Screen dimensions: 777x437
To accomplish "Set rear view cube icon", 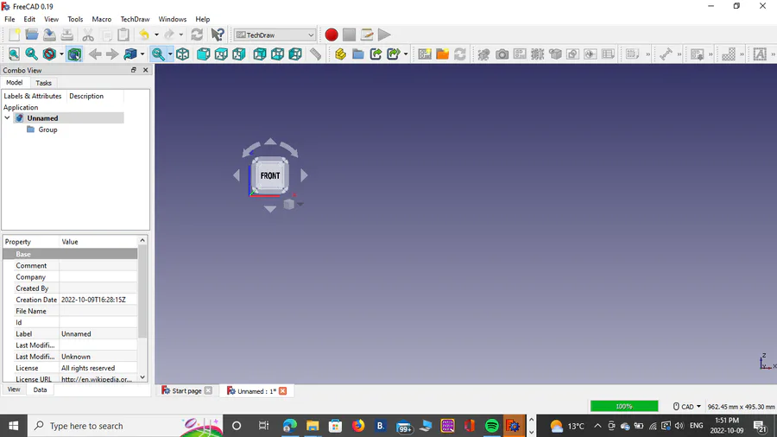I will [260, 54].
